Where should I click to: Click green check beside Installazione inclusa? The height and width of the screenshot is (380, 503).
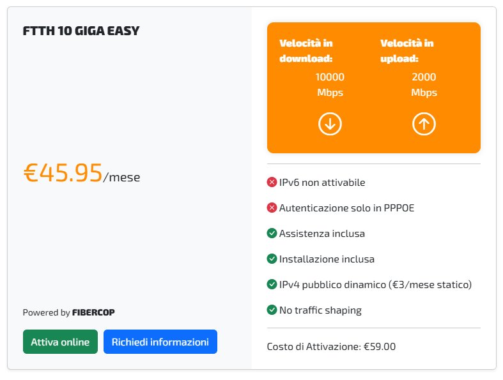(272, 259)
